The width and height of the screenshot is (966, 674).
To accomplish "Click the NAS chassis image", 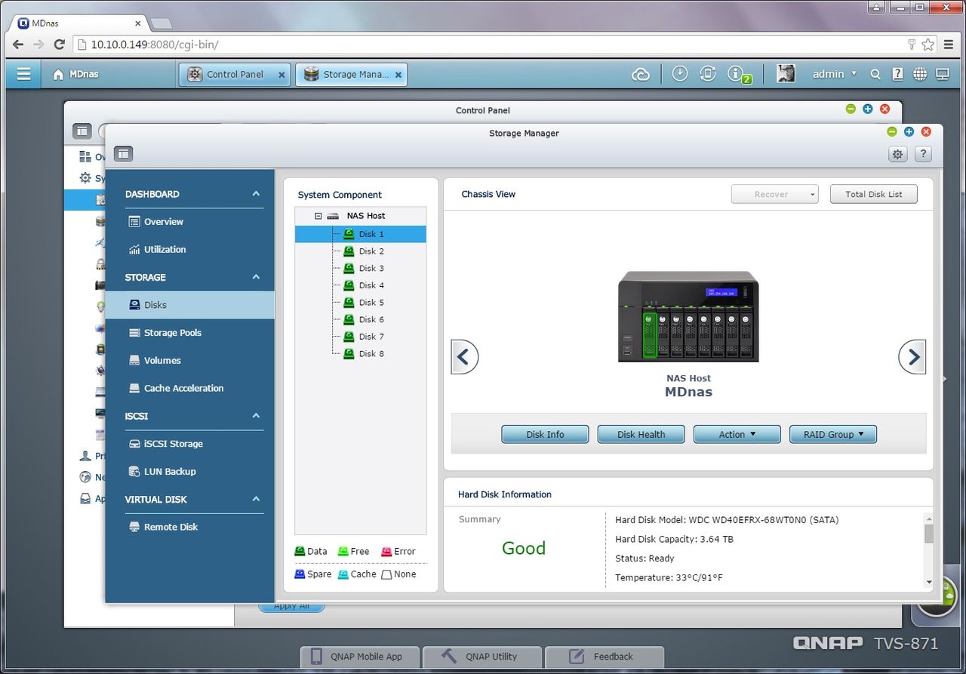I will pos(688,316).
